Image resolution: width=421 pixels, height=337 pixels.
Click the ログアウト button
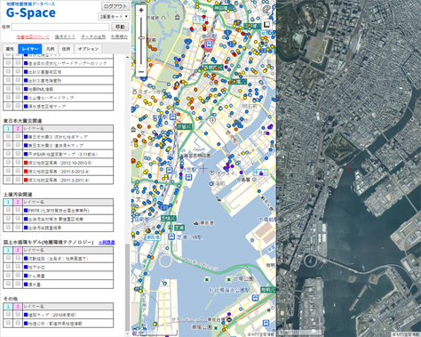point(115,6)
